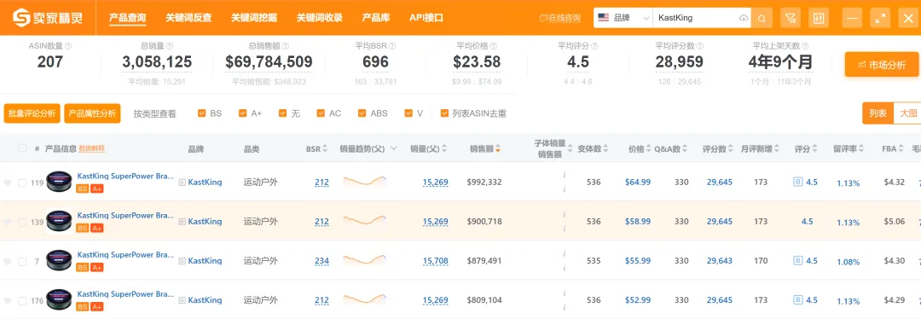Click brand icon next to KastKing in row 119

click(182, 183)
